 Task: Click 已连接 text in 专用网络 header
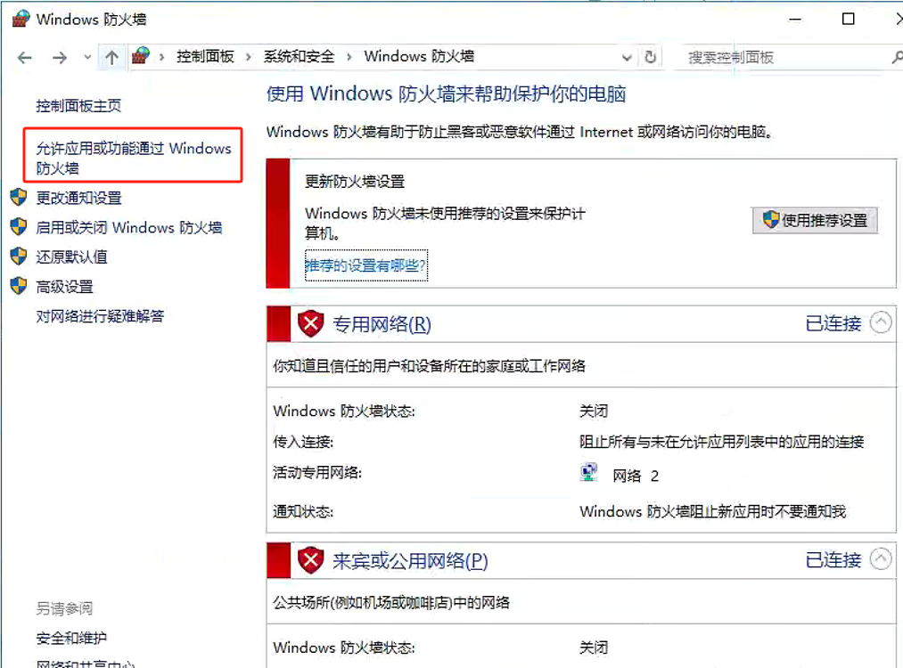click(833, 323)
